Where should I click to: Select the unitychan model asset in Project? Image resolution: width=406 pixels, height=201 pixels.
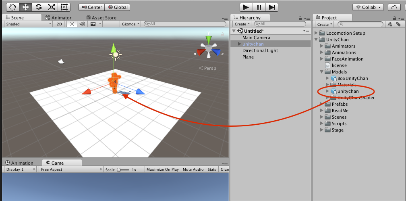[345, 91]
